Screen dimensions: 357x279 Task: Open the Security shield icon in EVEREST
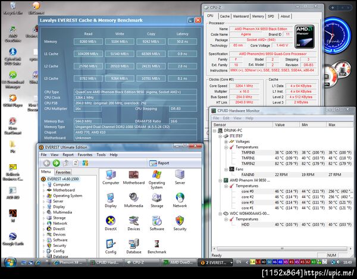pyautogui.click(x=180, y=223)
